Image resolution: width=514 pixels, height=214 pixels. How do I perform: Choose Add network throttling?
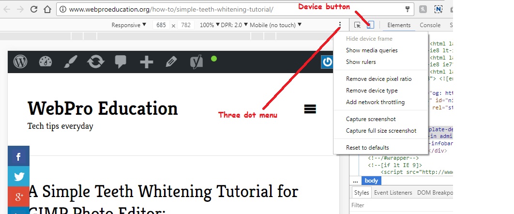[380, 102]
